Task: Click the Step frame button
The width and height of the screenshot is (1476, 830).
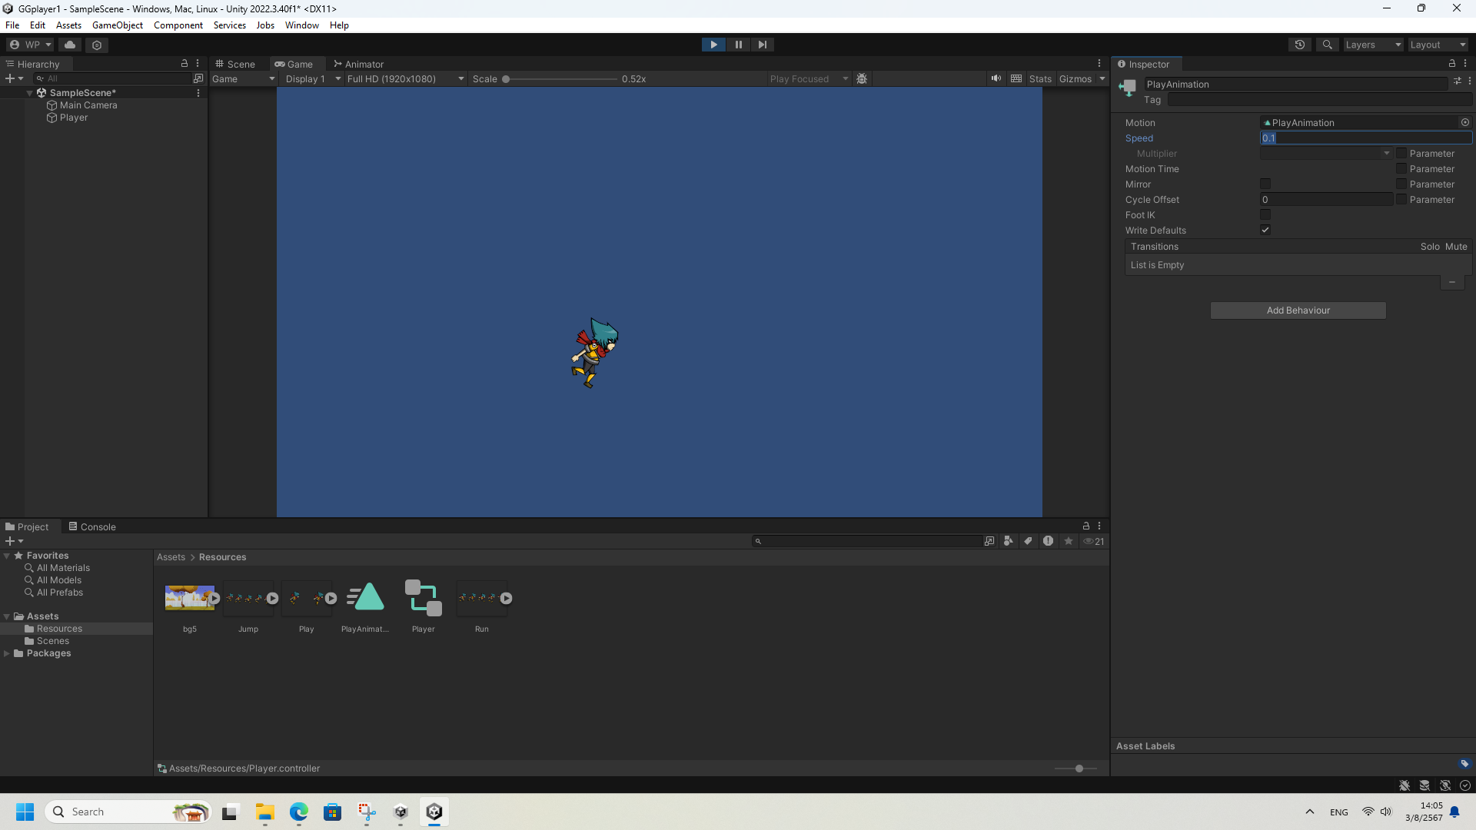Action: 762,45
